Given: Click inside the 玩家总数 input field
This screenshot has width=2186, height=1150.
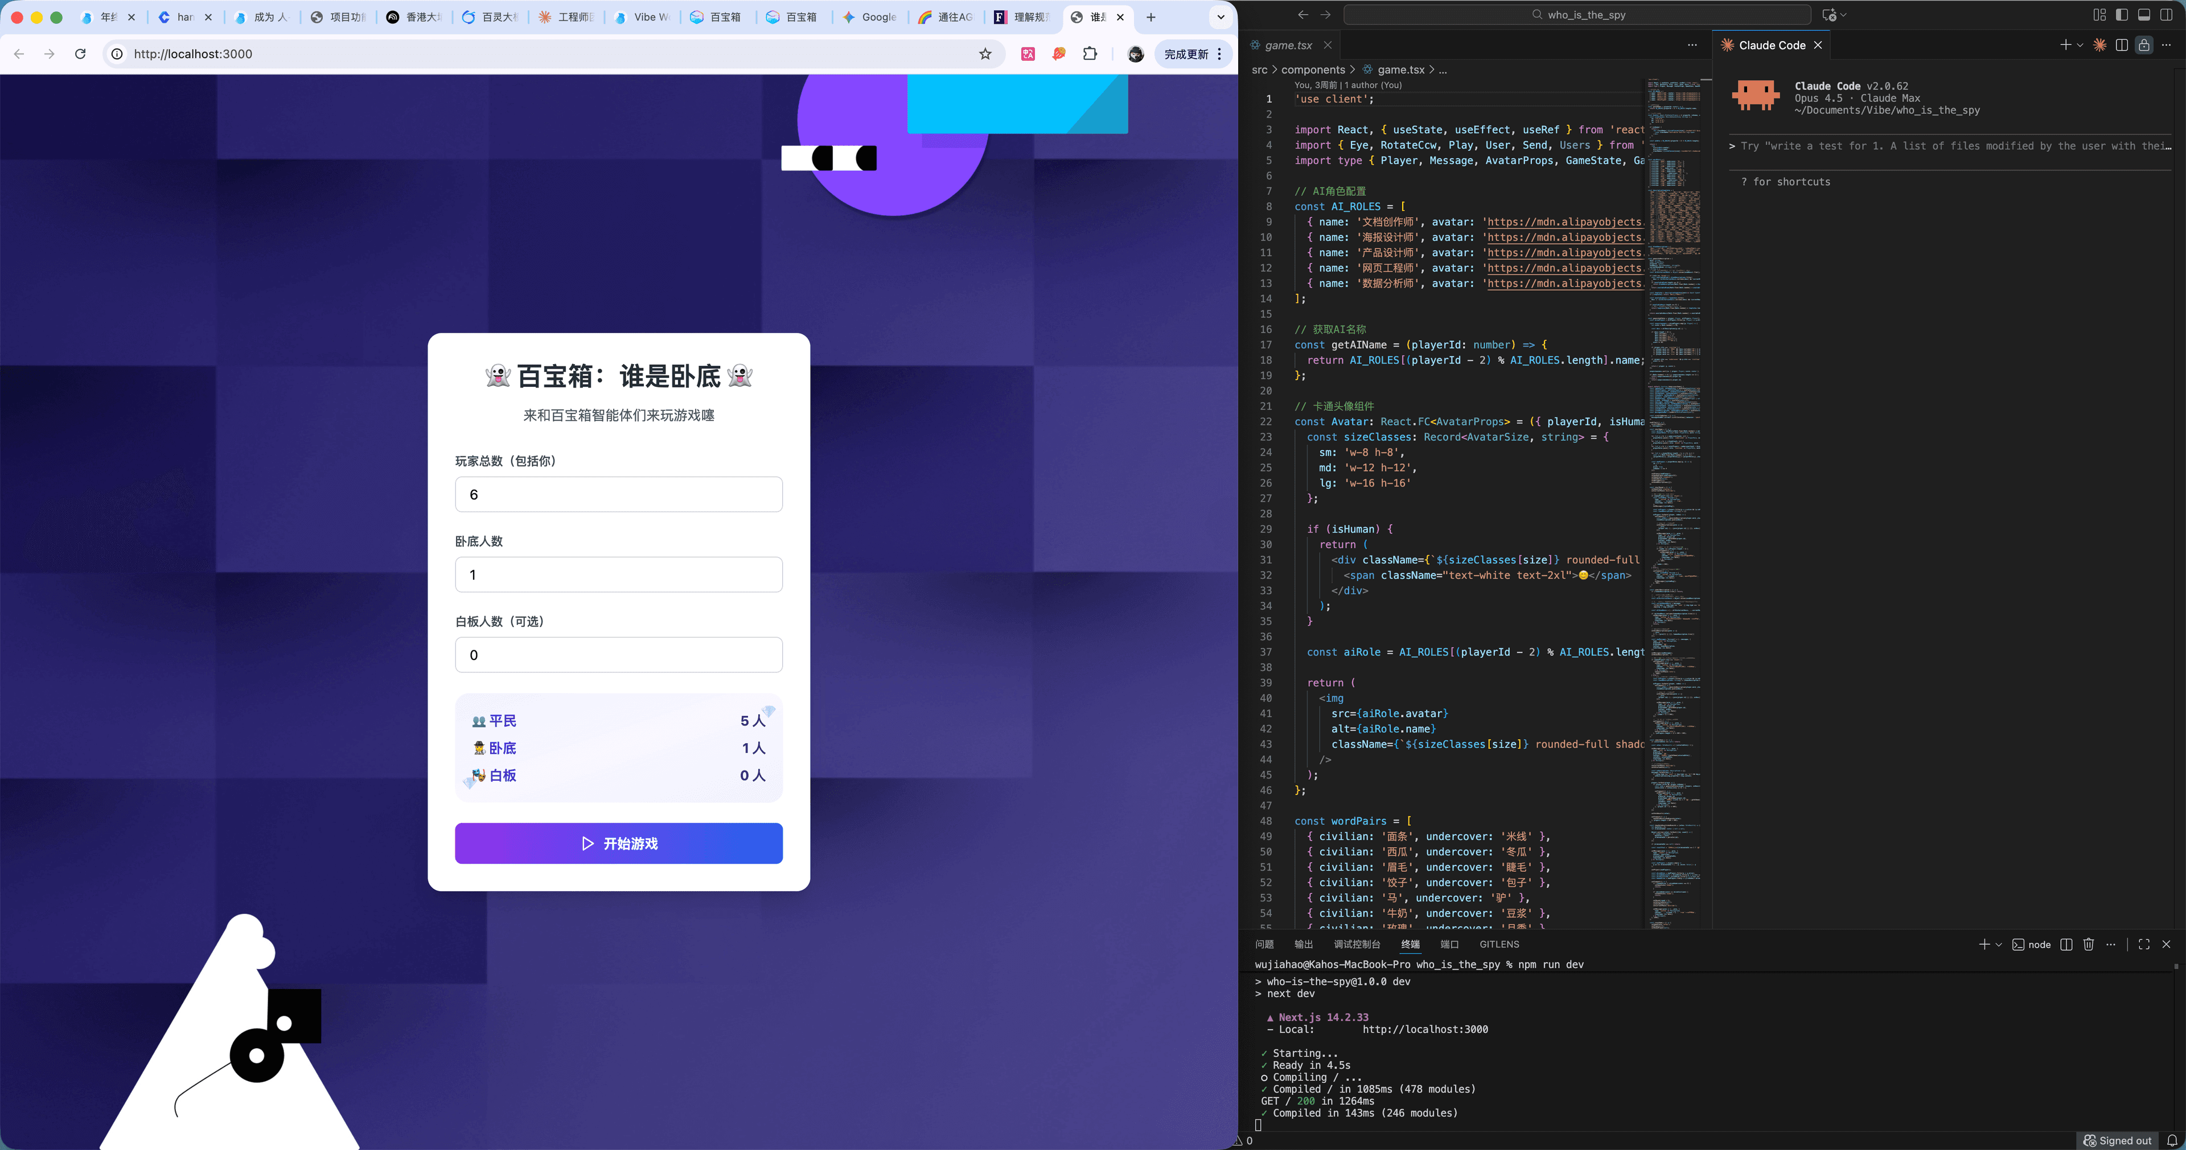Looking at the screenshot, I should [619, 493].
